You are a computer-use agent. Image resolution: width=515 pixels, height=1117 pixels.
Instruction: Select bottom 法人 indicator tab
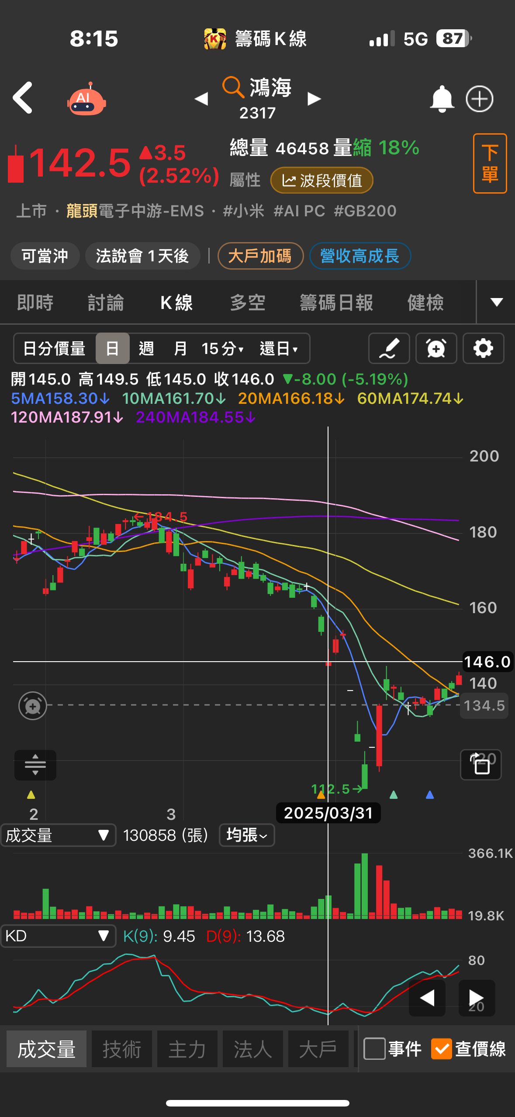253,1049
